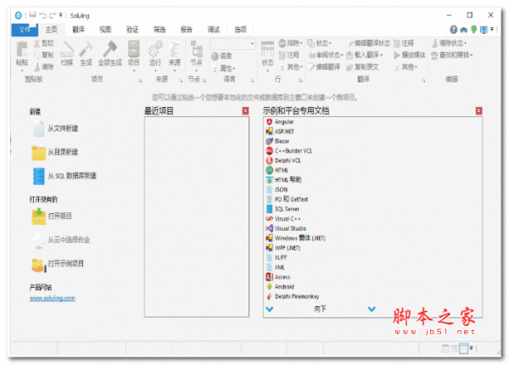509x365 pixels.
Task: Open the Clear Status (清除状态) dropdown
Action: (450, 43)
